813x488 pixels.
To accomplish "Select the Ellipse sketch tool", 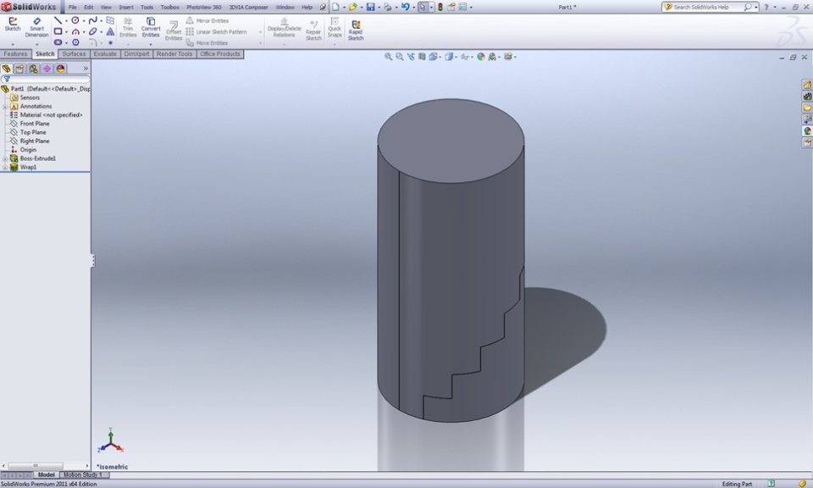I will pyautogui.click(x=93, y=31).
